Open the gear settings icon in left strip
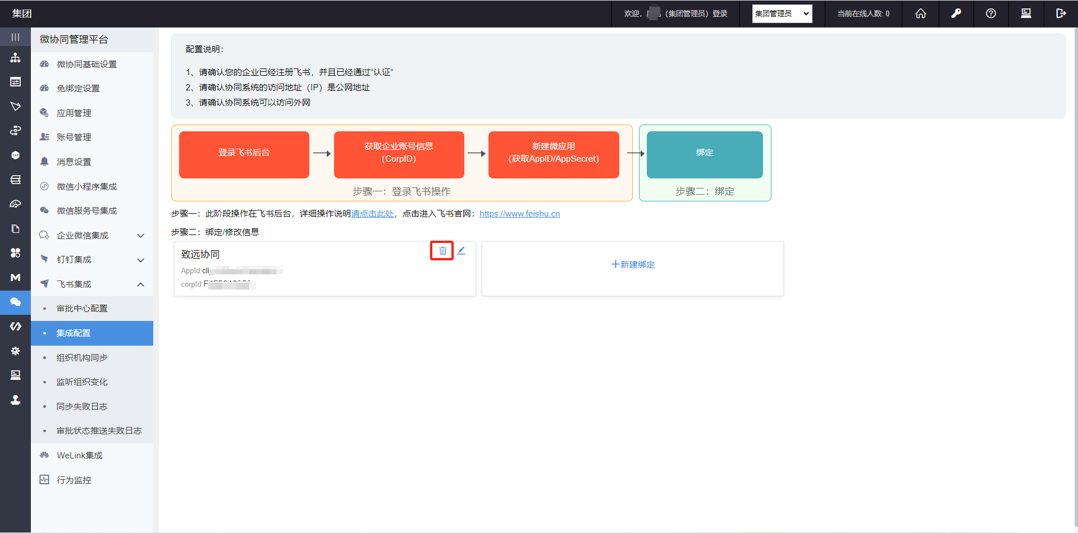 15,351
